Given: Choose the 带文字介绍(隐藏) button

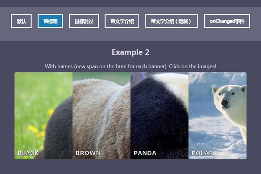Looking at the screenshot, I should (x=171, y=21).
